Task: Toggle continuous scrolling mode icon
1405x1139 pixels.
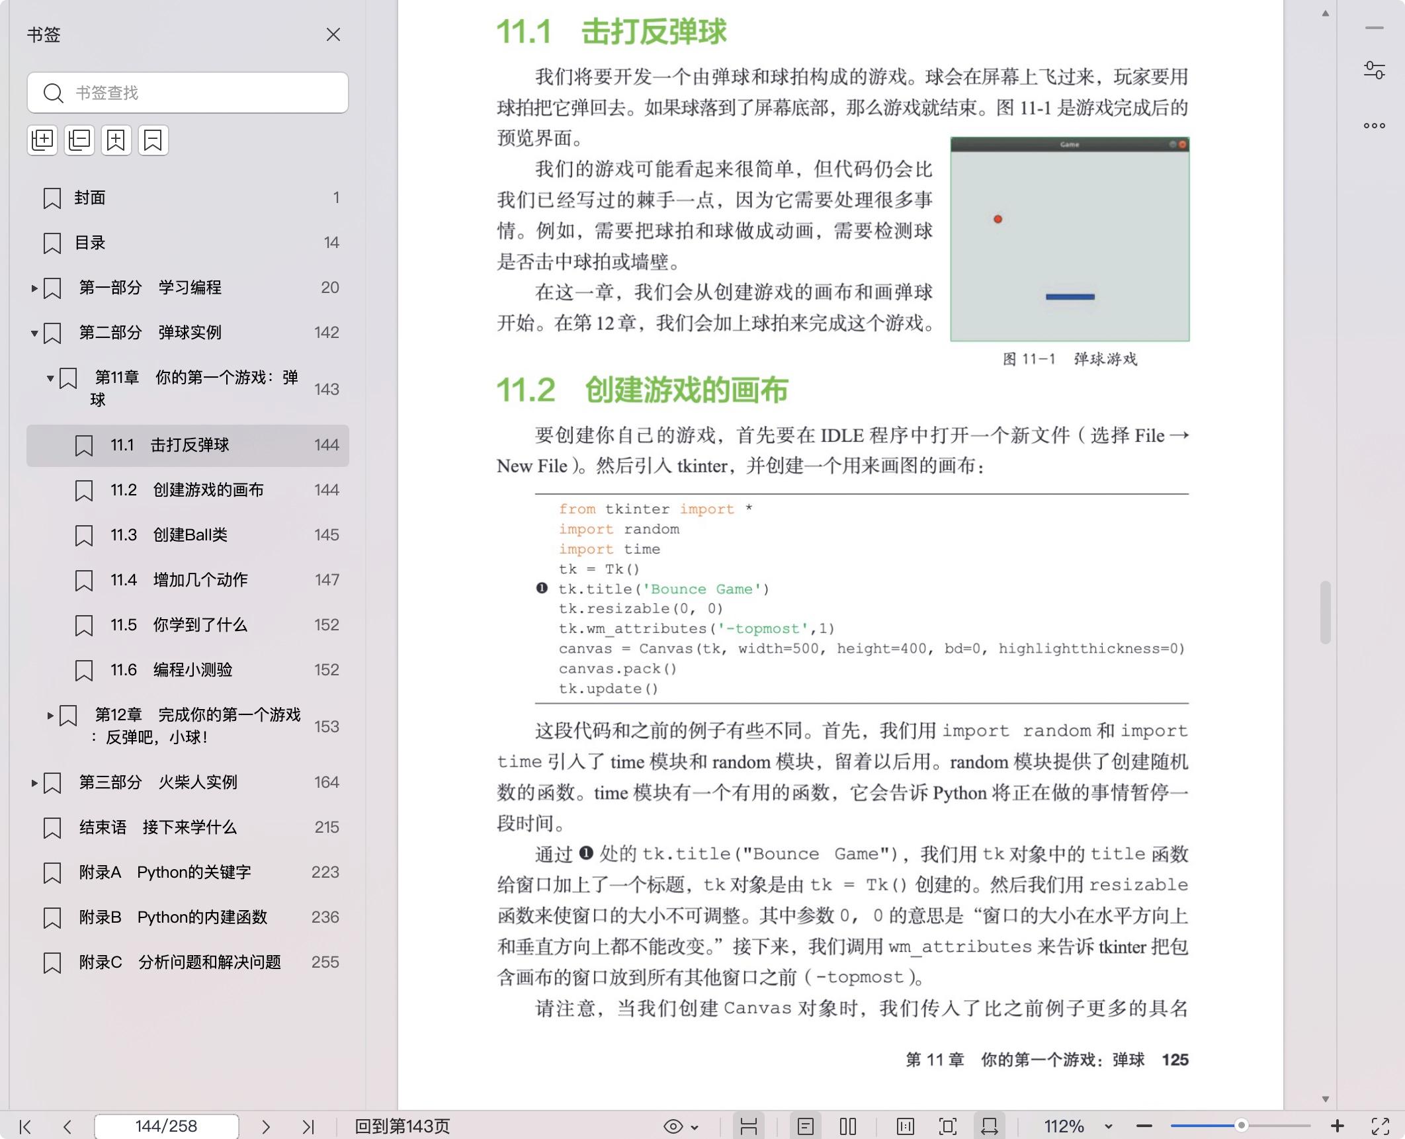Action: coord(749,1126)
